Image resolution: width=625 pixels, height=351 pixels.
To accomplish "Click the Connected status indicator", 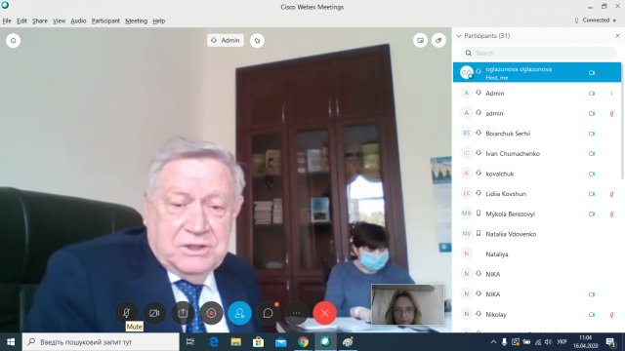I will pyautogui.click(x=596, y=20).
